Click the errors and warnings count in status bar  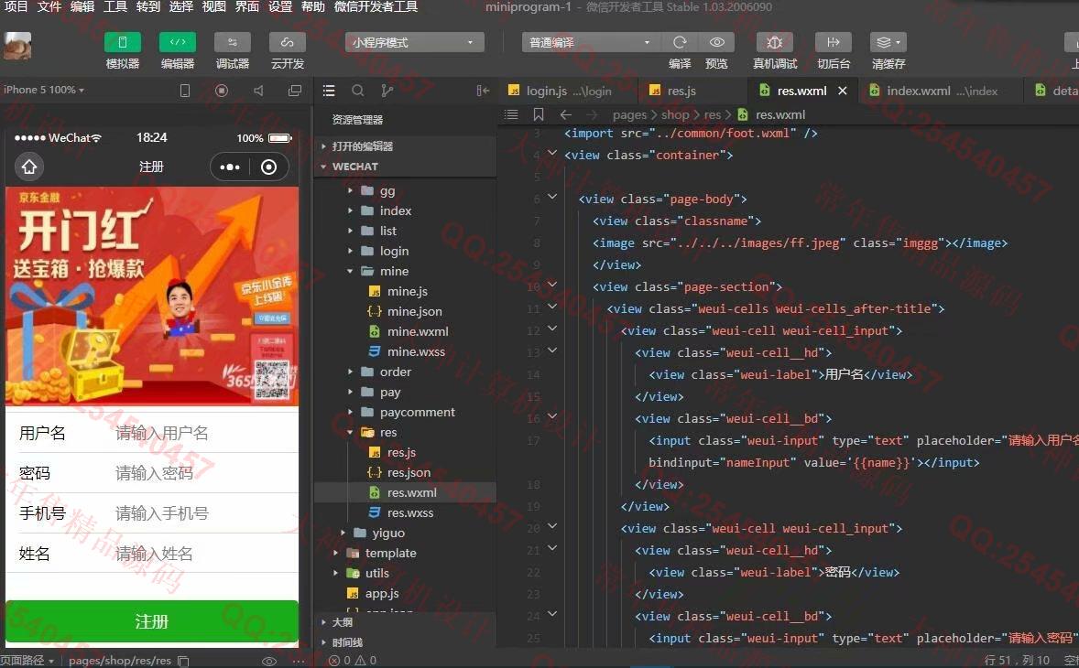tap(353, 661)
